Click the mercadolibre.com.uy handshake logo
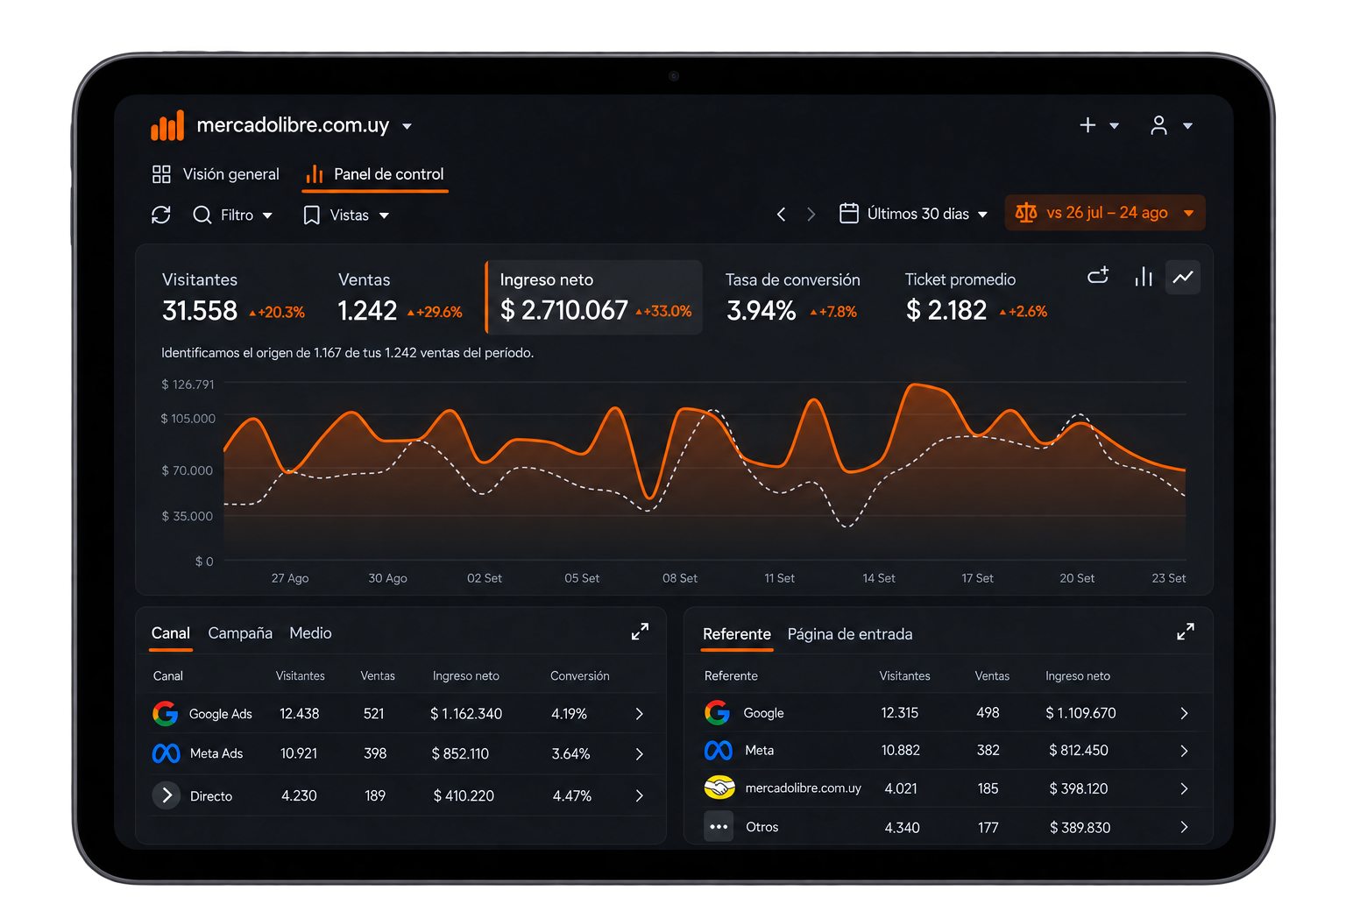The image size is (1346, 897). pyautogui.click(x=719, y=788)
